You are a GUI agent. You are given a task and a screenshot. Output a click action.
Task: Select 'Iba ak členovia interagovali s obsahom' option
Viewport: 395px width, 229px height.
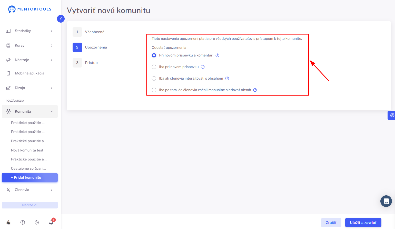pyautogui.click(x=154, y=78)
